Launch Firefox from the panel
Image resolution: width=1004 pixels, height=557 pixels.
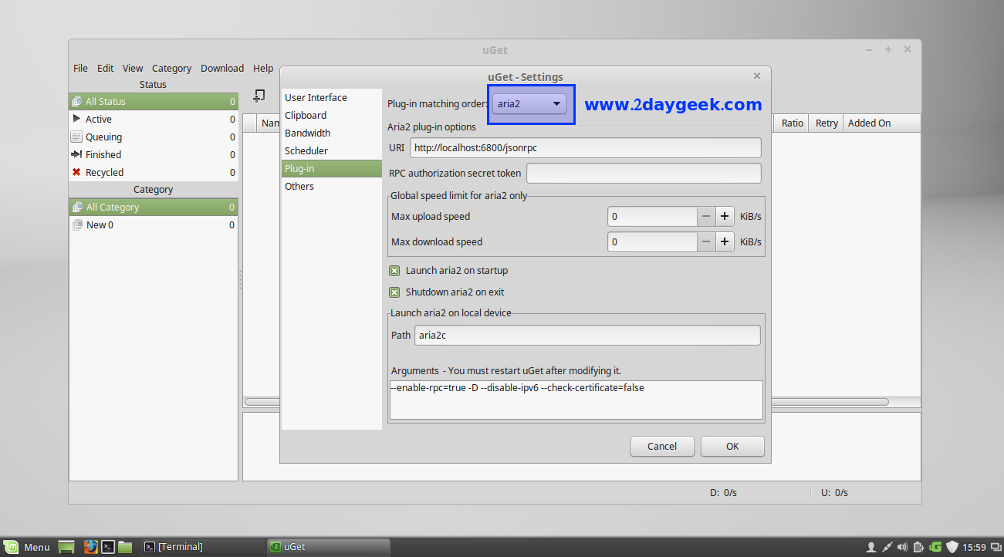tap(90, 546)
